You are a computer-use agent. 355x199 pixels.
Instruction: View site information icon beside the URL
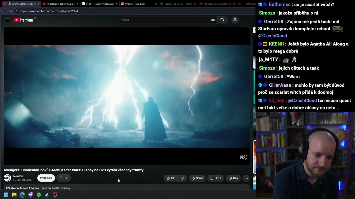pyautogui.click(x=17, y=11)
